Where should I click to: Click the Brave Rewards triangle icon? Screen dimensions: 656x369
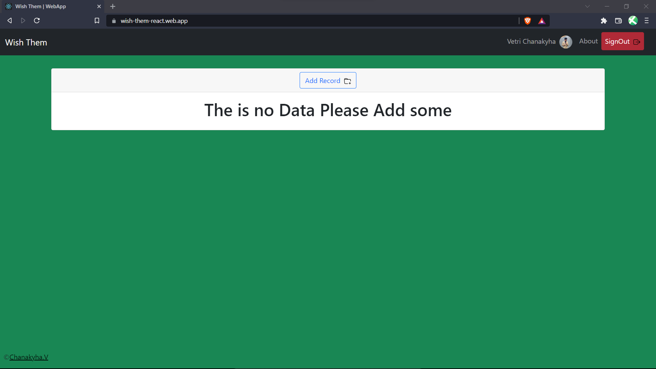[x=542, y=21]
